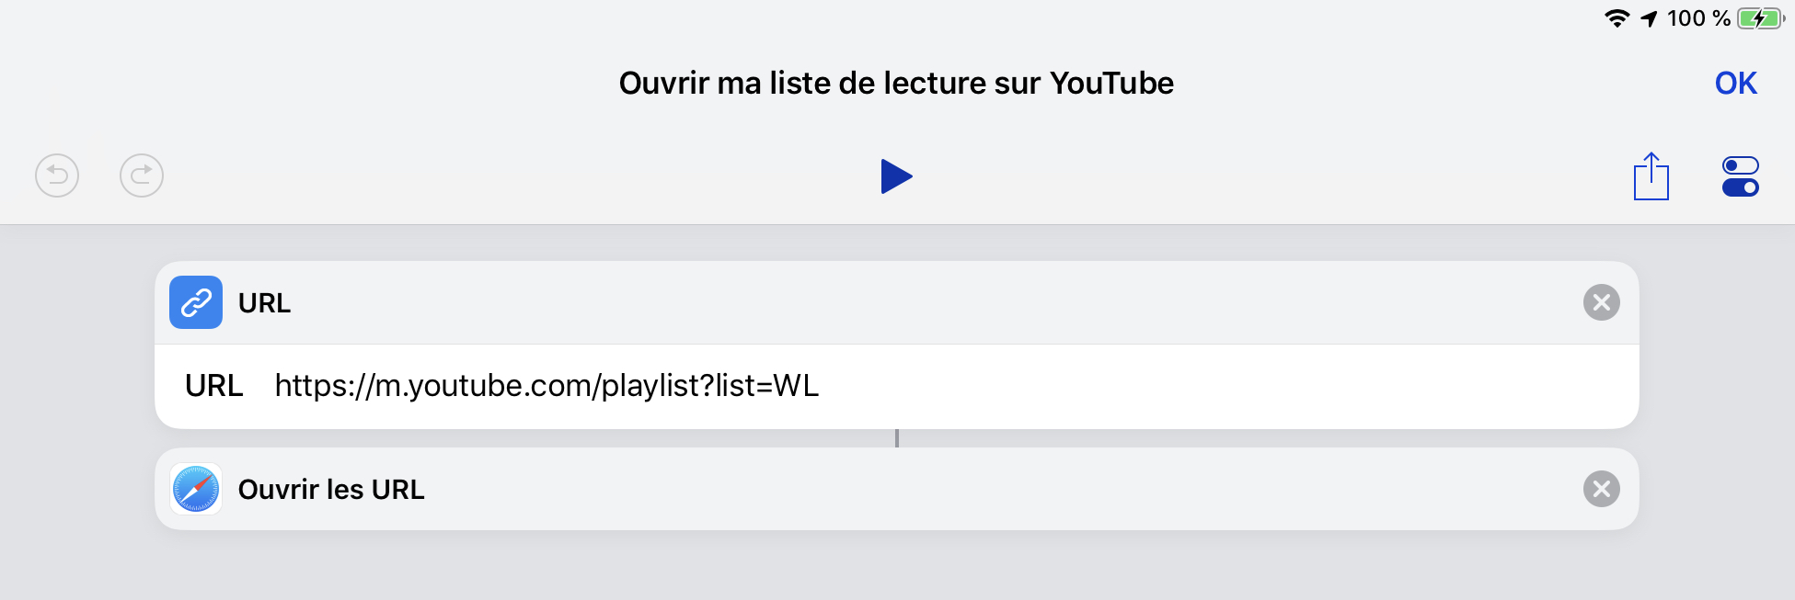The height and width of the screenshot is (600, 1795).
Task: Click the Safari icon on Ouvrir les URL
Action: click(x=196, y=489)
